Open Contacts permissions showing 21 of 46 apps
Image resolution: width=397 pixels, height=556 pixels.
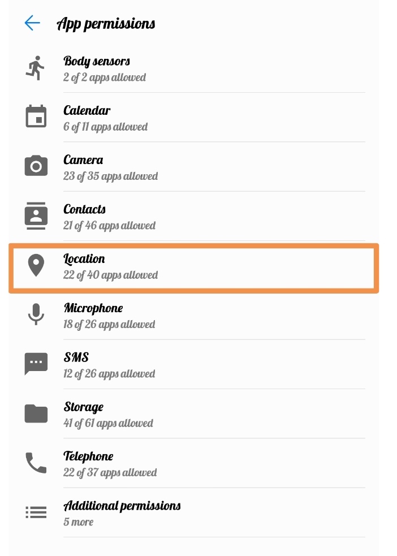pos(192,217)
